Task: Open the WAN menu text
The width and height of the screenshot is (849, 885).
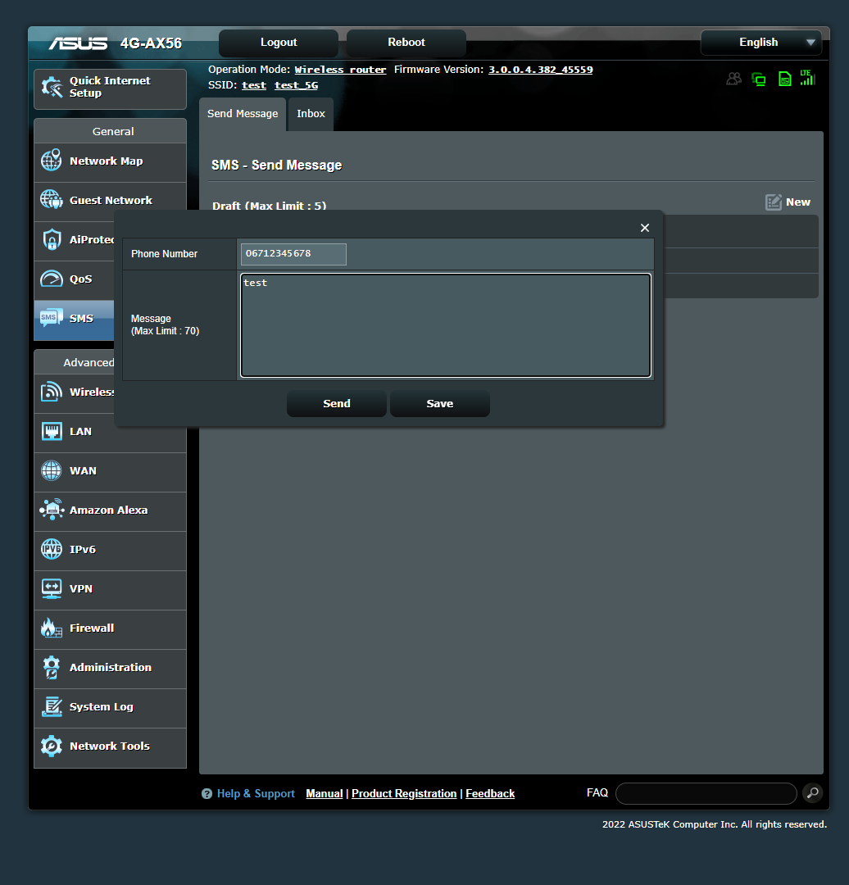Action: click(83, 470)
